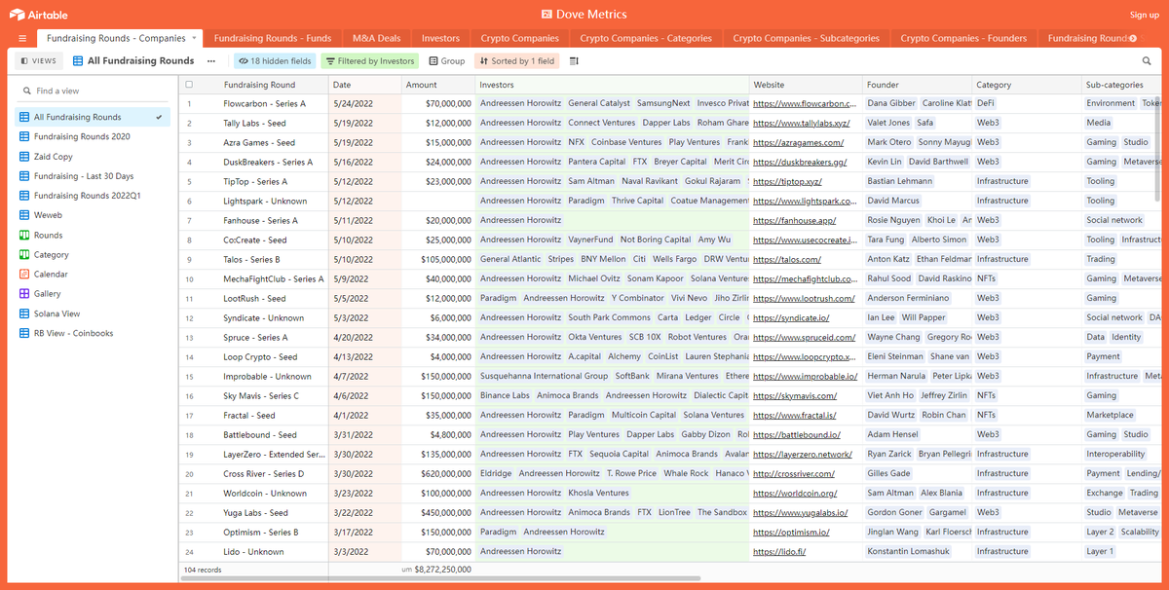
Task: Click the scroll-right arrow at end of tabs
Action: pyautogui.click(x=1132, y=38)
